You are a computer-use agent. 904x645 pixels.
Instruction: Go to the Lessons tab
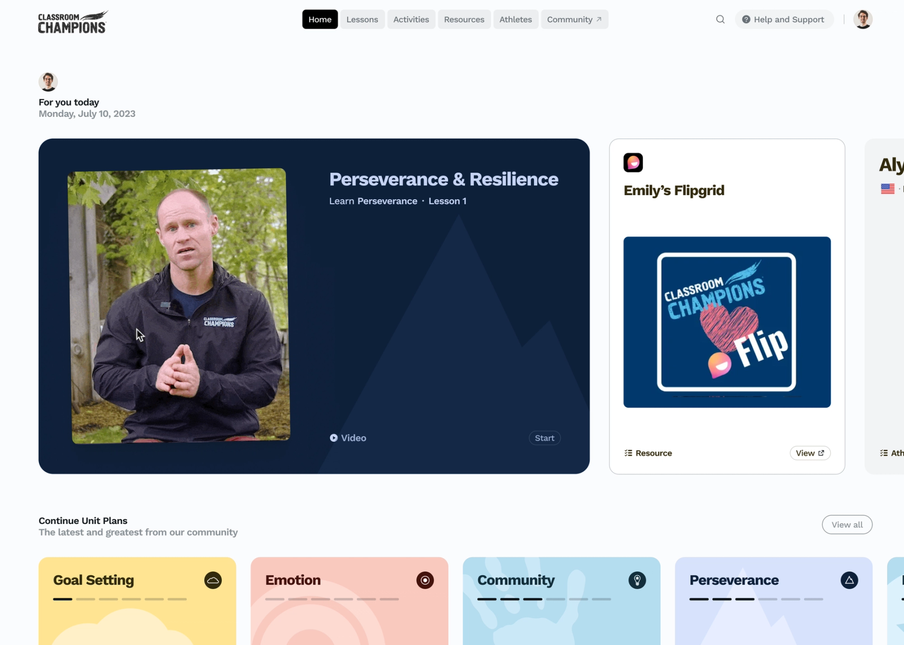pos(362,20)
